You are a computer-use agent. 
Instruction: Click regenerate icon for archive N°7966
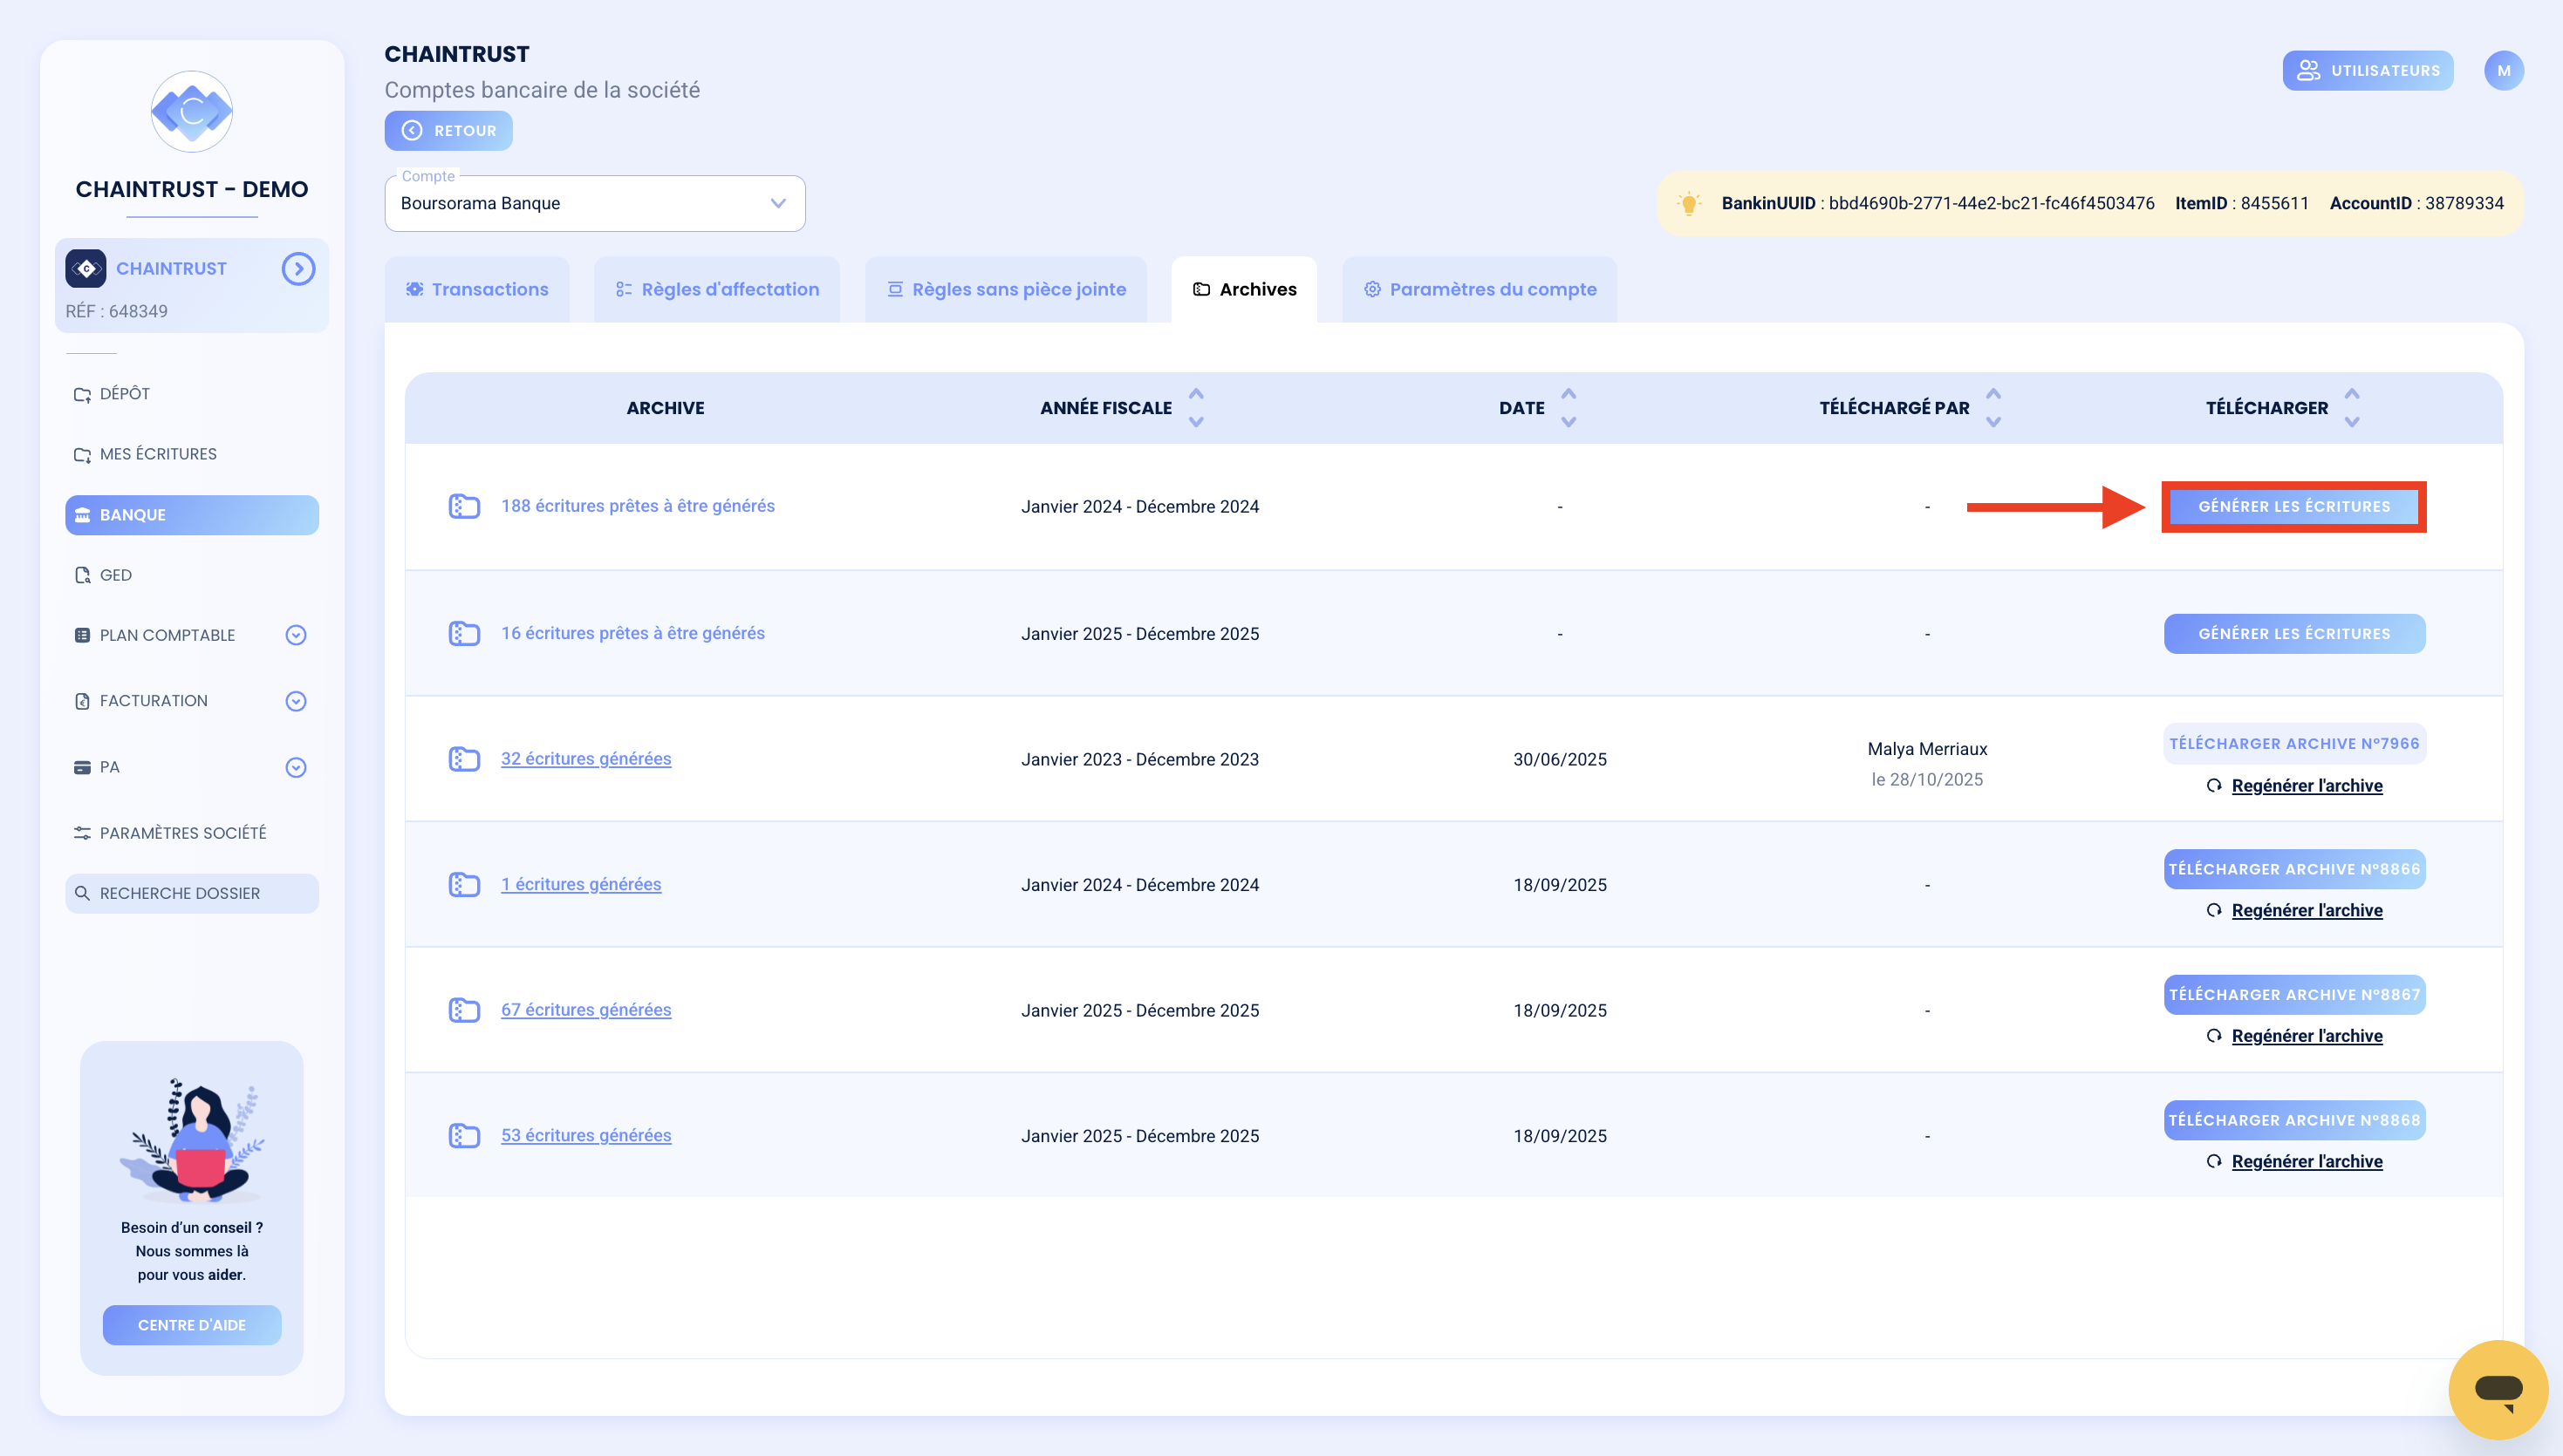[2214, 786]
